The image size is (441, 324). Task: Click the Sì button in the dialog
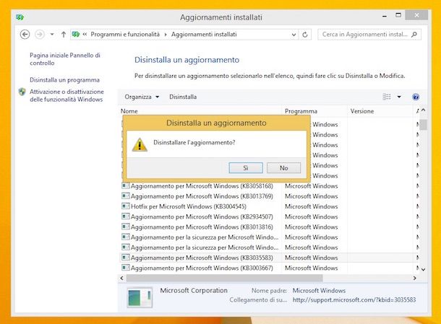[x=246, y=168]
